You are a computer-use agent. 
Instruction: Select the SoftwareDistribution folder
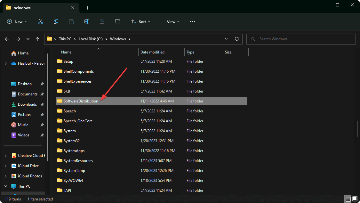(x=152, y=101)
